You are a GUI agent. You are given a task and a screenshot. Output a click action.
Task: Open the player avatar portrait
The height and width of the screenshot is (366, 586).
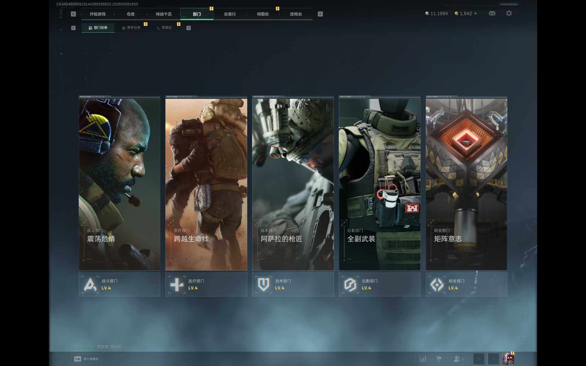(508, 359)
